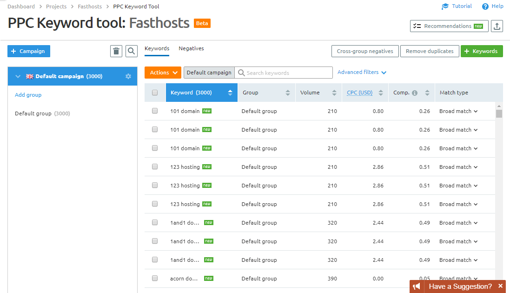Click the Match type column header
Image resolution: width=510 pixels, height=293 pixels.
coord(454,93)
